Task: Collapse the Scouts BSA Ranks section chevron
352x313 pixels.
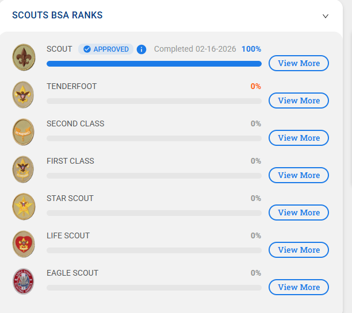Action: click(x=326, y=16)
